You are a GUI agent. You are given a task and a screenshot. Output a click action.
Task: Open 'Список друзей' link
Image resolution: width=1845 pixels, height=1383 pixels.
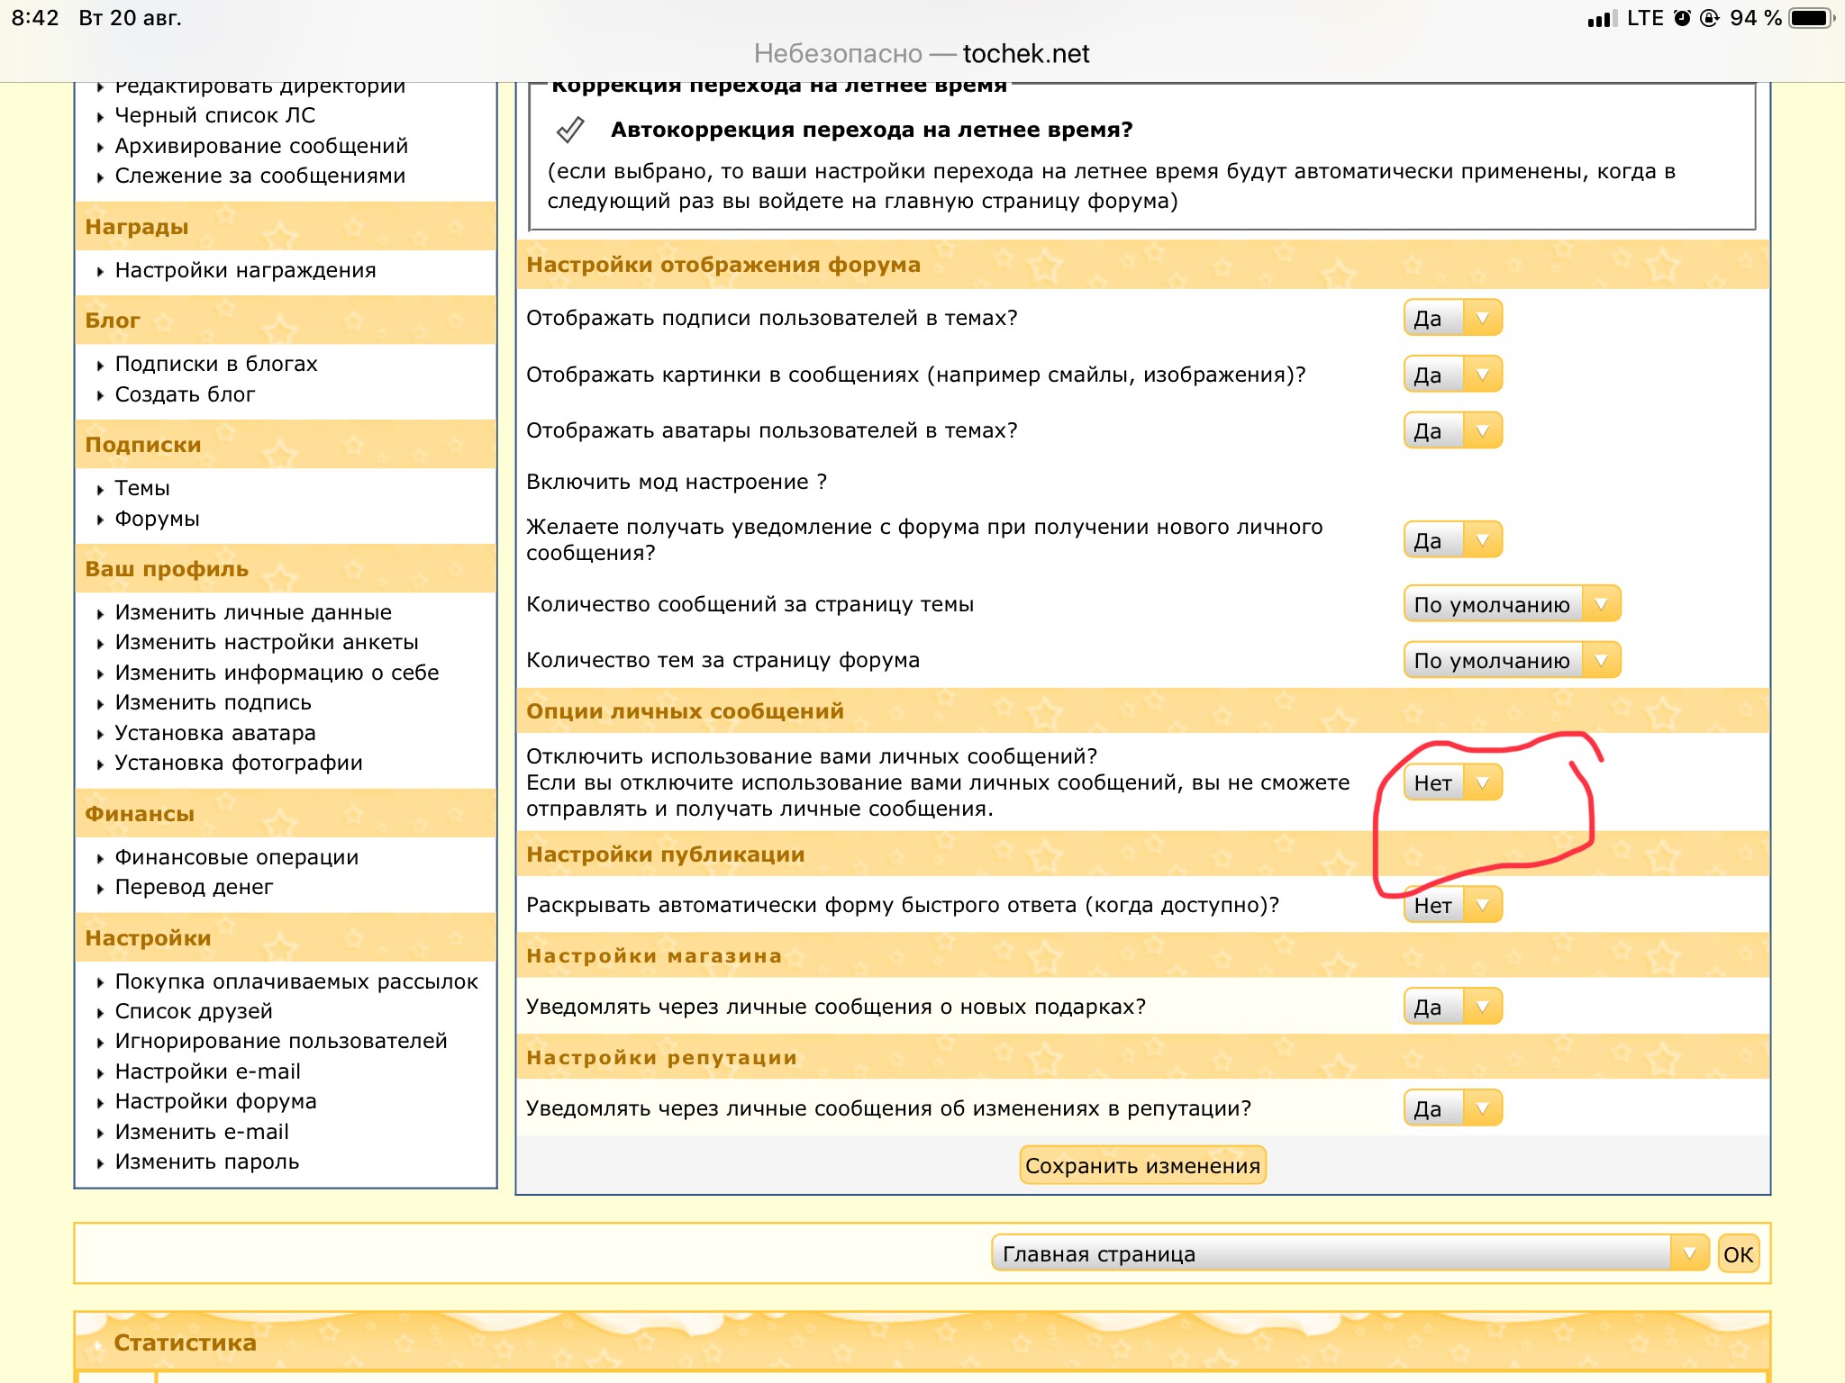[x=194, y=1011]
